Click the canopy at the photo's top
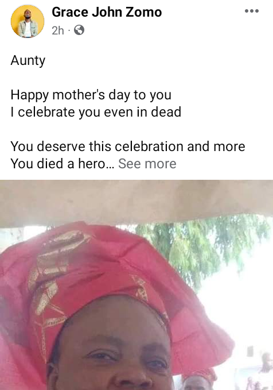This screenshot has height=390, width=273. 136,202
